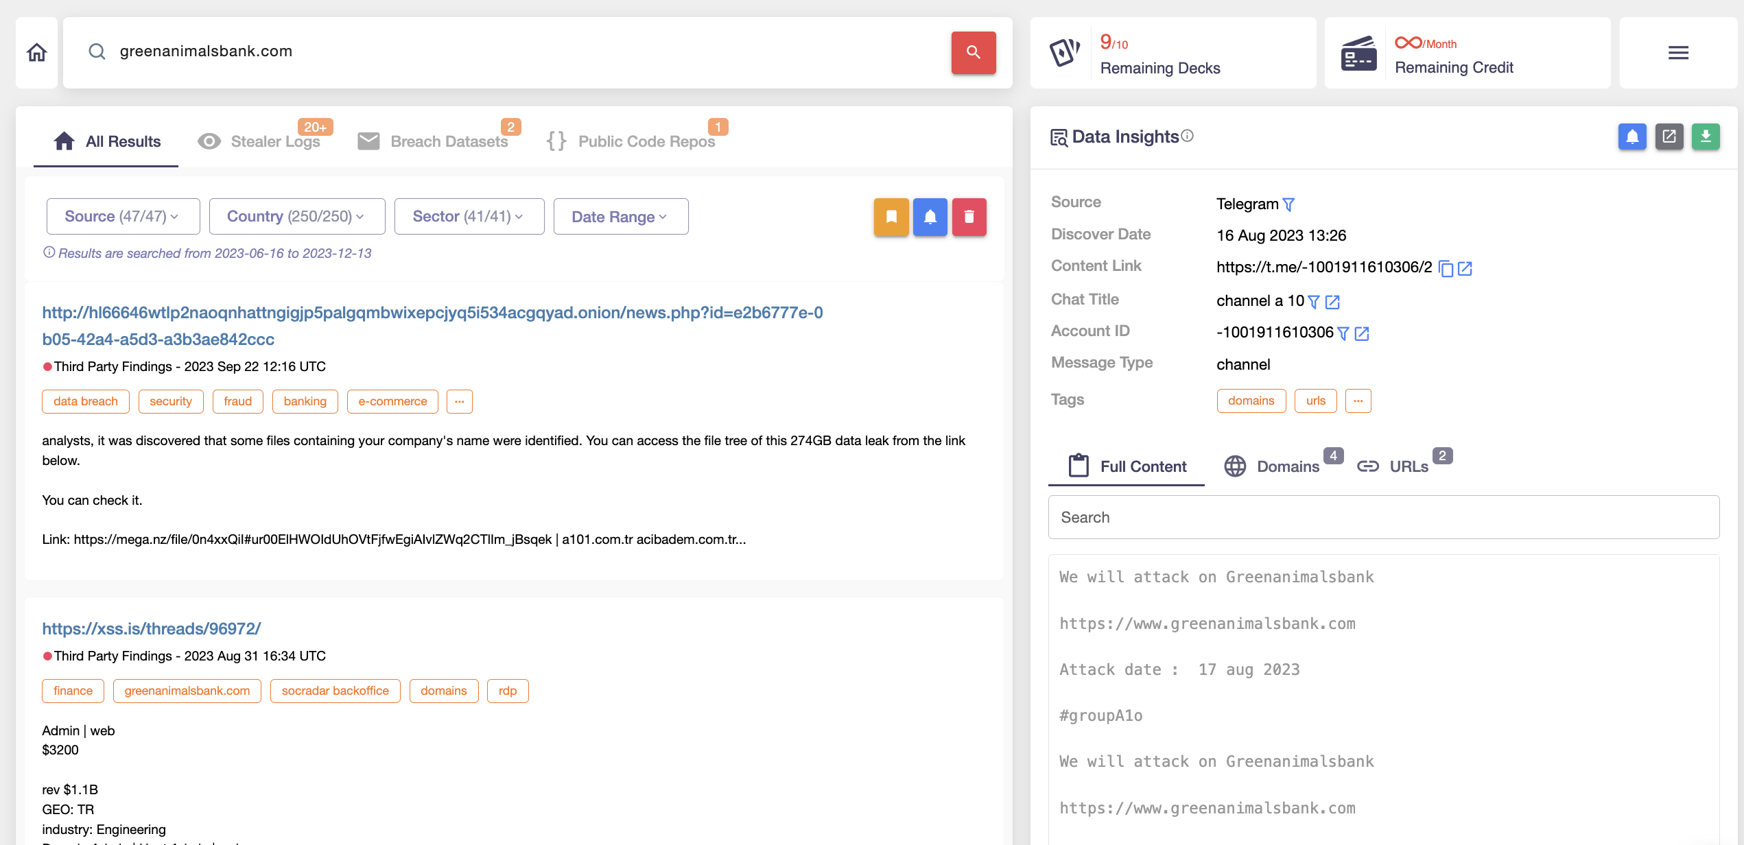Copy the Content Link to clipboard

coord(1446,268)
